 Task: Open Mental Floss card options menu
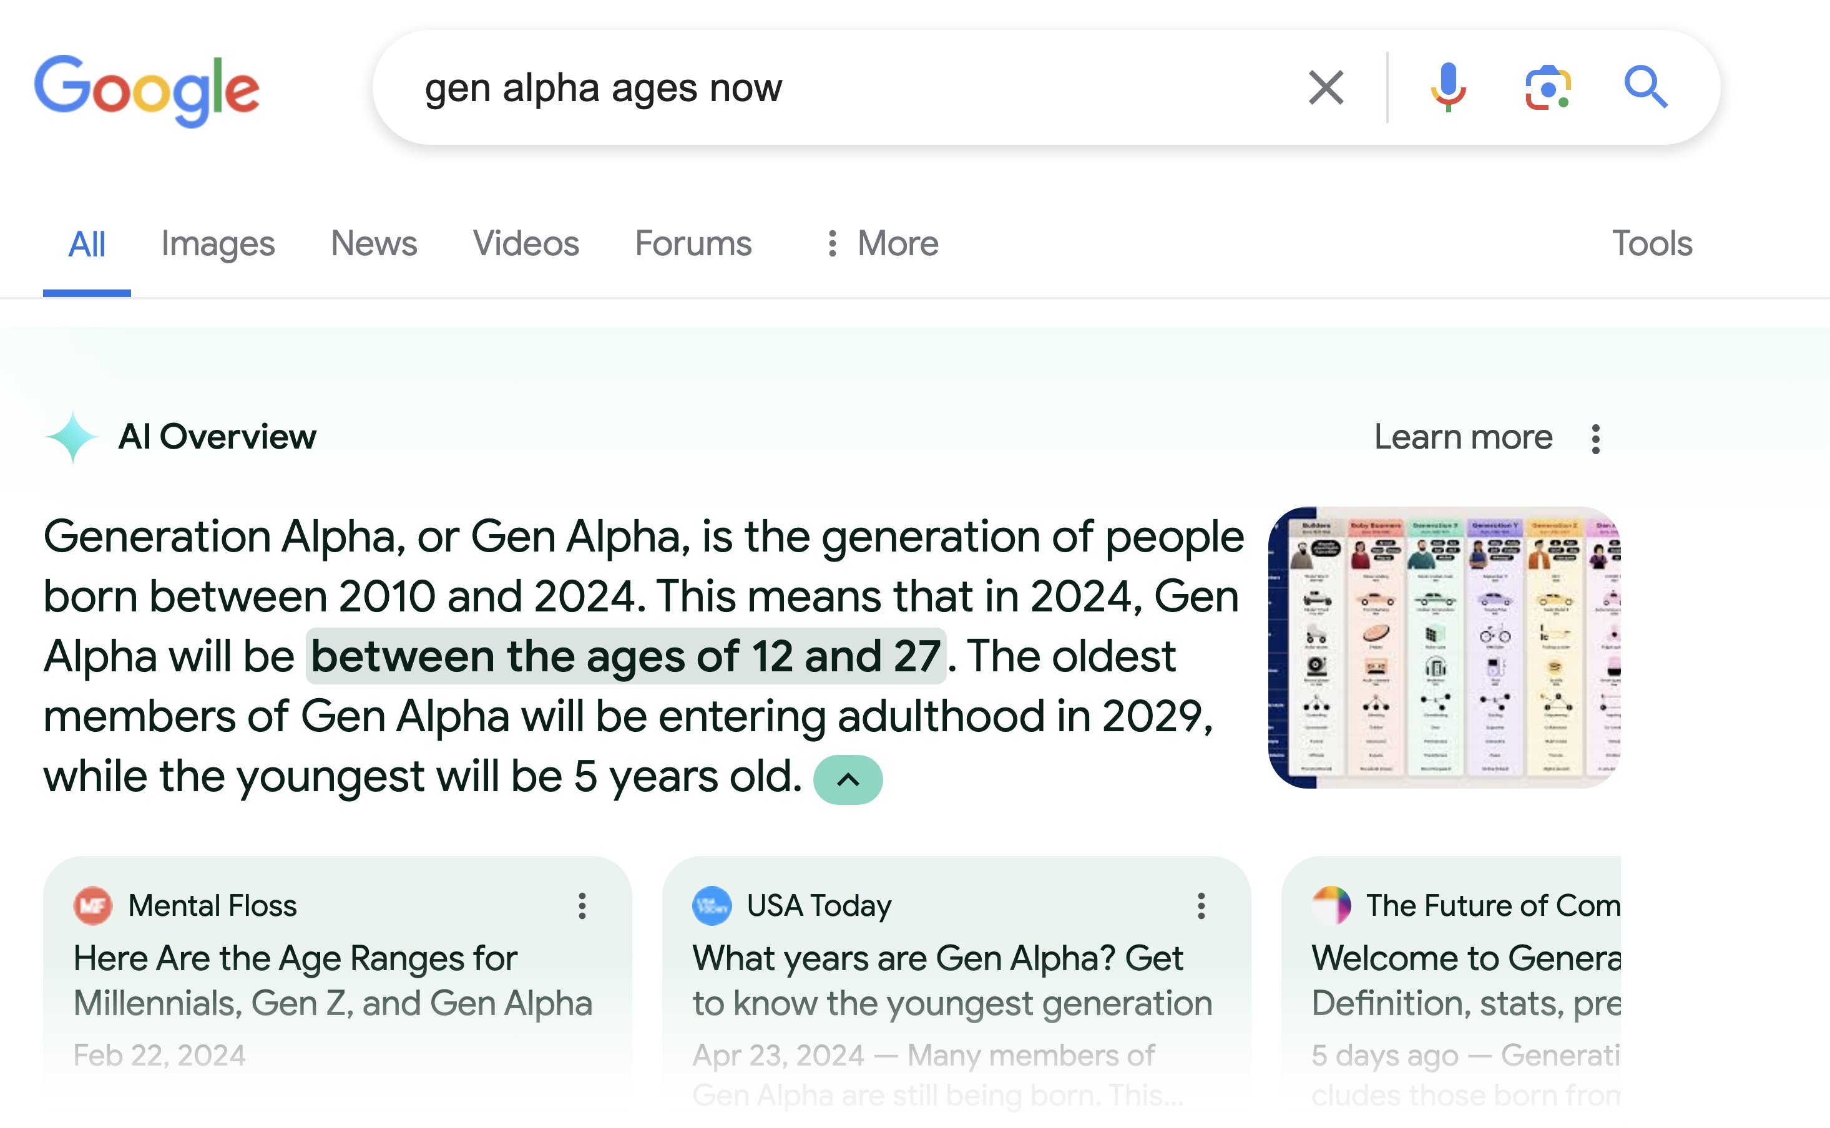coord(582,906)
